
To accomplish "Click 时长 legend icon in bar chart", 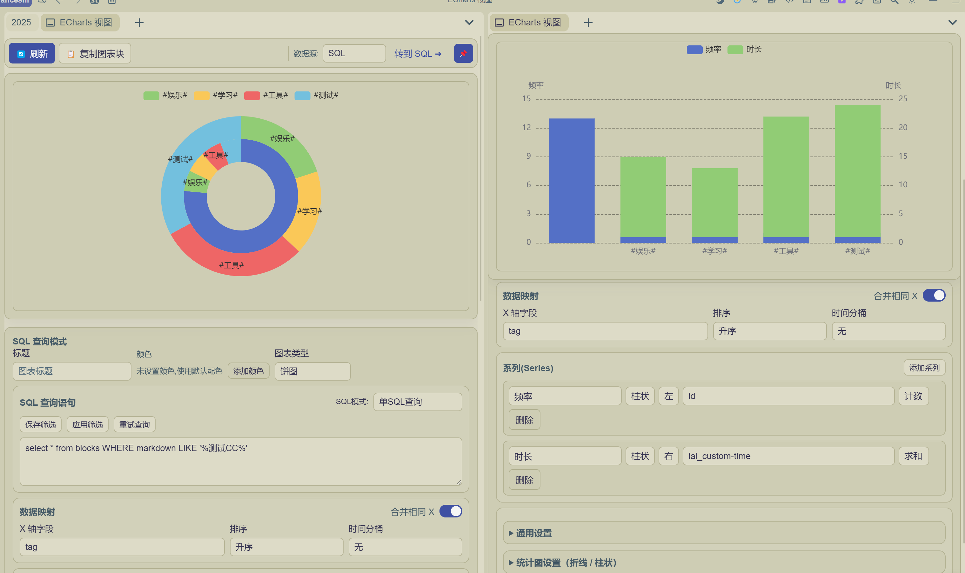I will pyautogui.click(x=735, y=50).
